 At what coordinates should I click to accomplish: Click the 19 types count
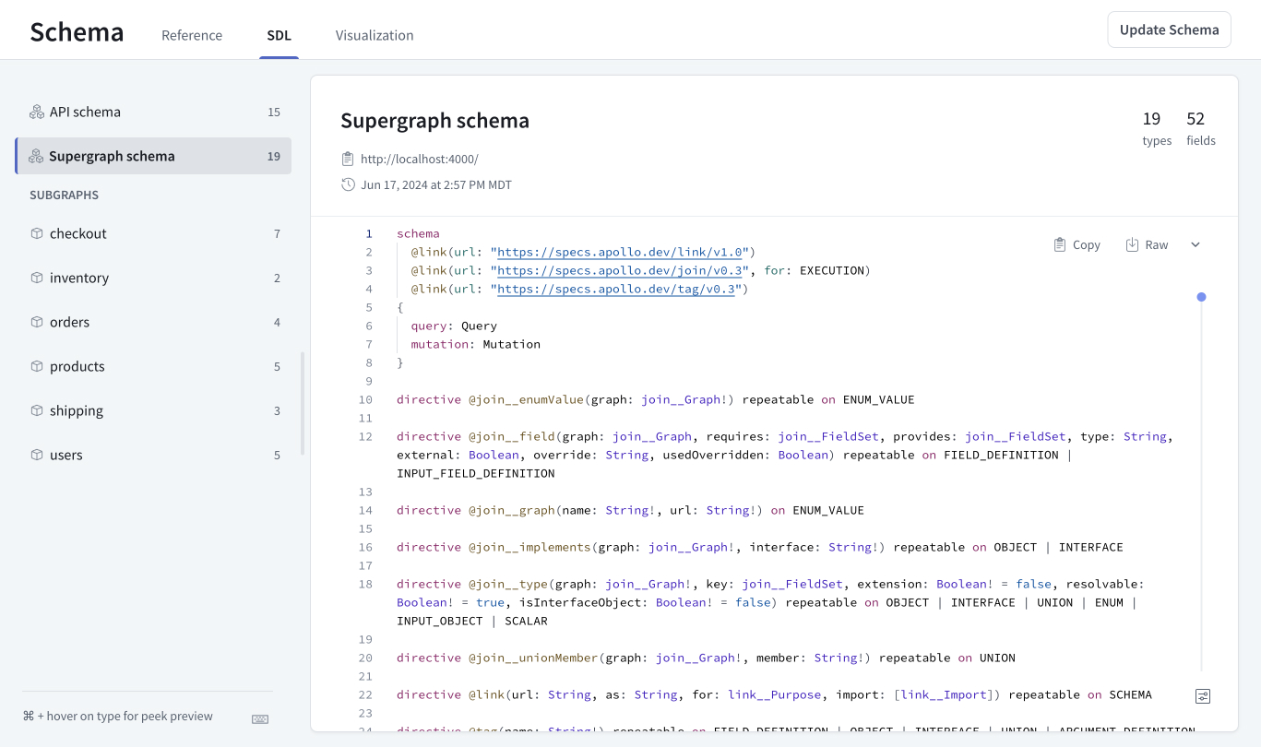click(1156, 128)
